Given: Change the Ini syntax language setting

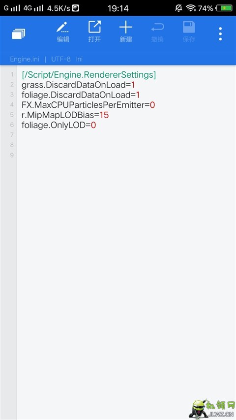Looking at the screenshot, I should point(79,59).
